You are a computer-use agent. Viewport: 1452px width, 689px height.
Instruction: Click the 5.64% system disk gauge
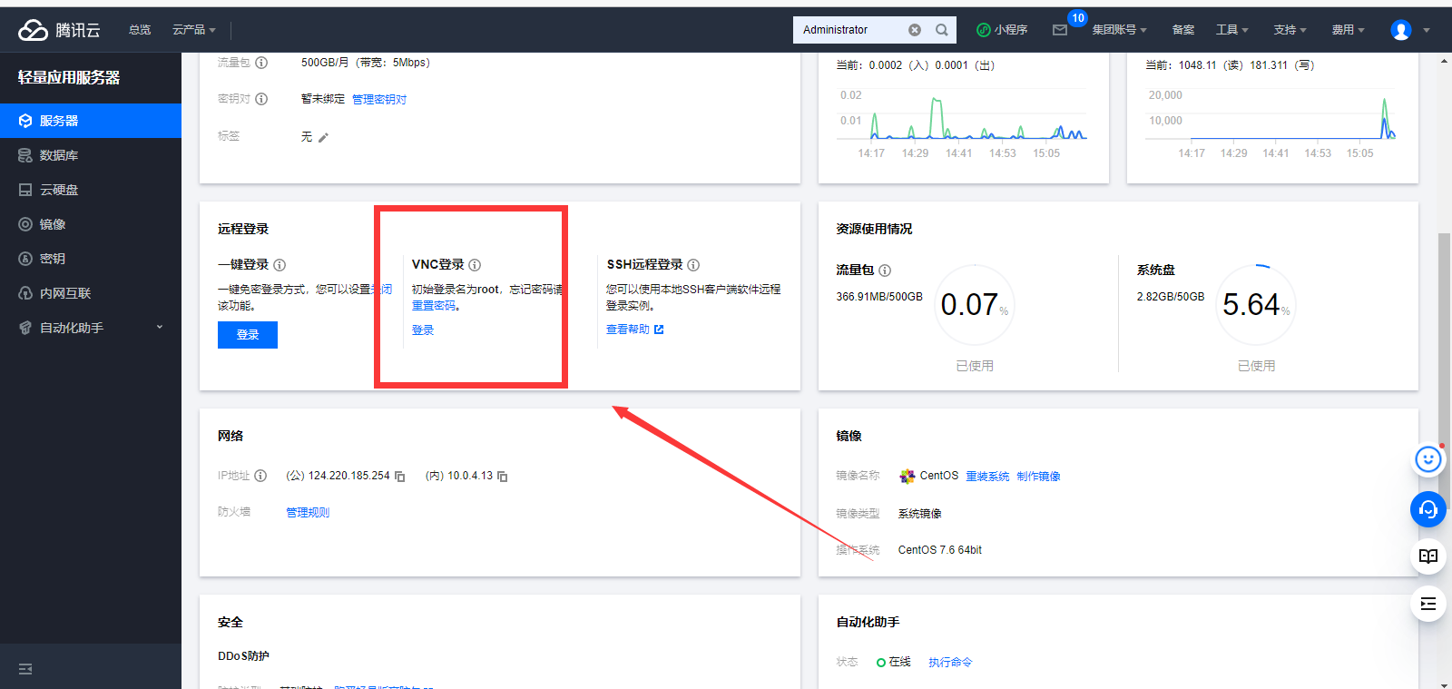pos(1256,305)
